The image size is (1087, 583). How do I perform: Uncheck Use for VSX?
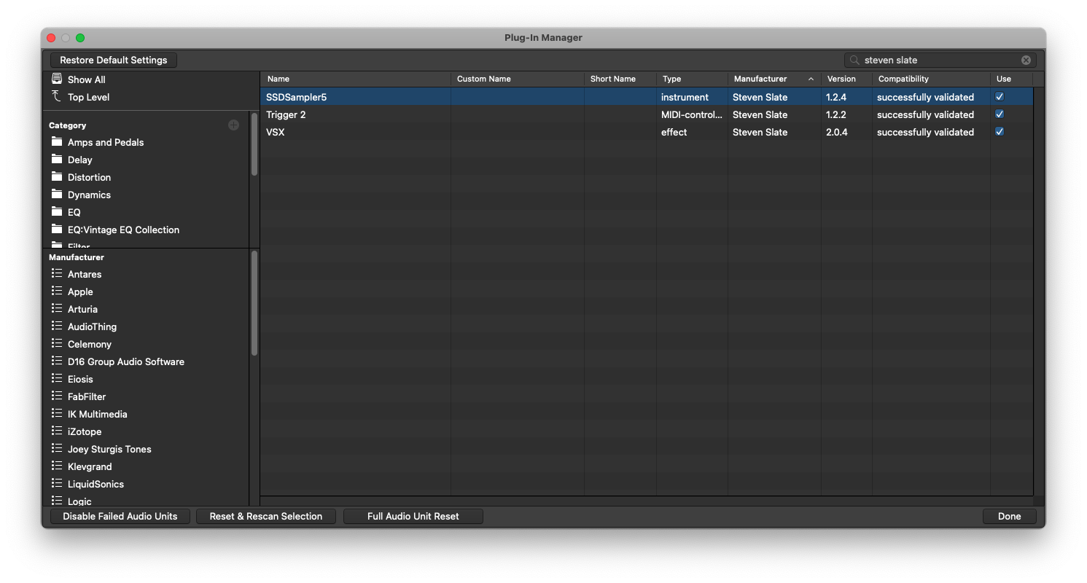[x=1000, y=131]
